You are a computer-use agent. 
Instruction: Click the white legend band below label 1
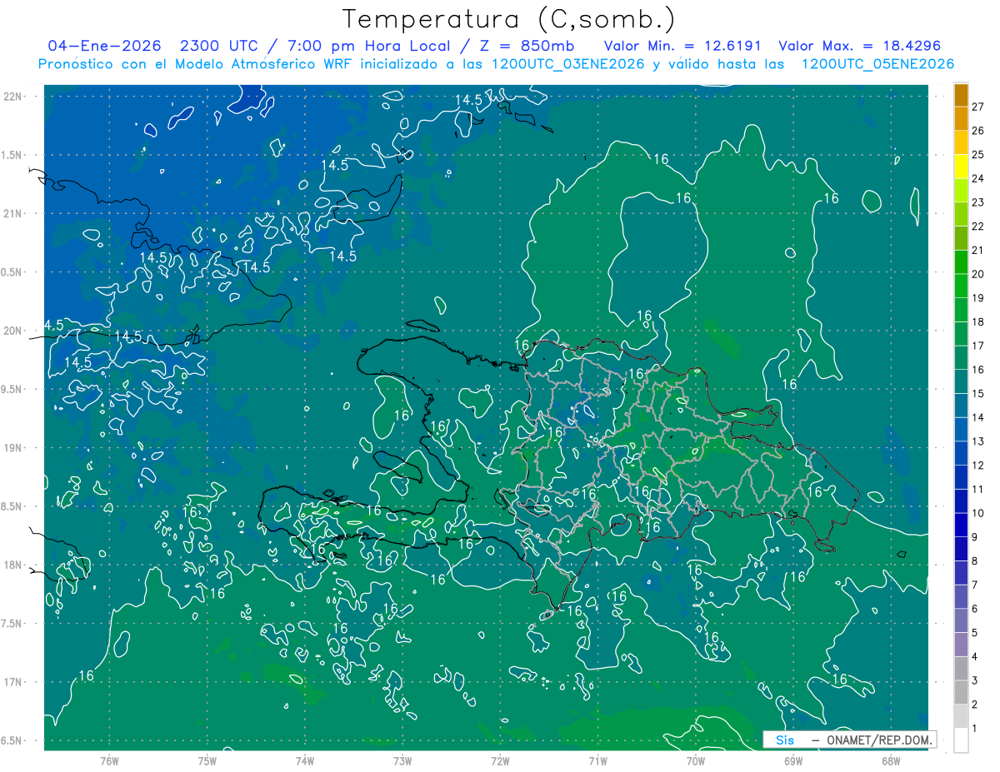tap(961, 740)
